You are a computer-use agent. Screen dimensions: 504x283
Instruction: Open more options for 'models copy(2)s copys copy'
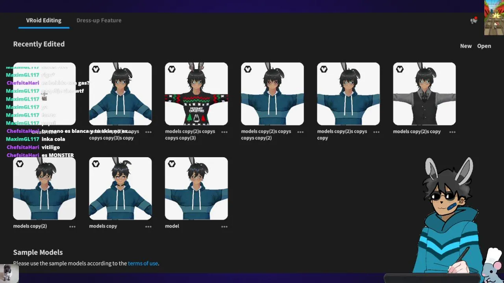click(376, 132)
